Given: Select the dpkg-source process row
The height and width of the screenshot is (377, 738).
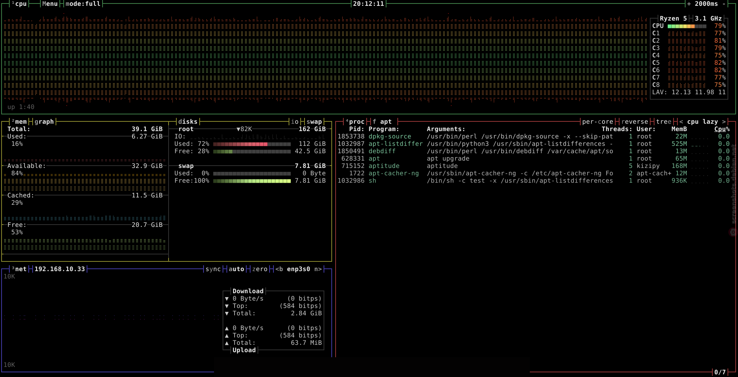Looking at the screenshot, I should point(533,137).
